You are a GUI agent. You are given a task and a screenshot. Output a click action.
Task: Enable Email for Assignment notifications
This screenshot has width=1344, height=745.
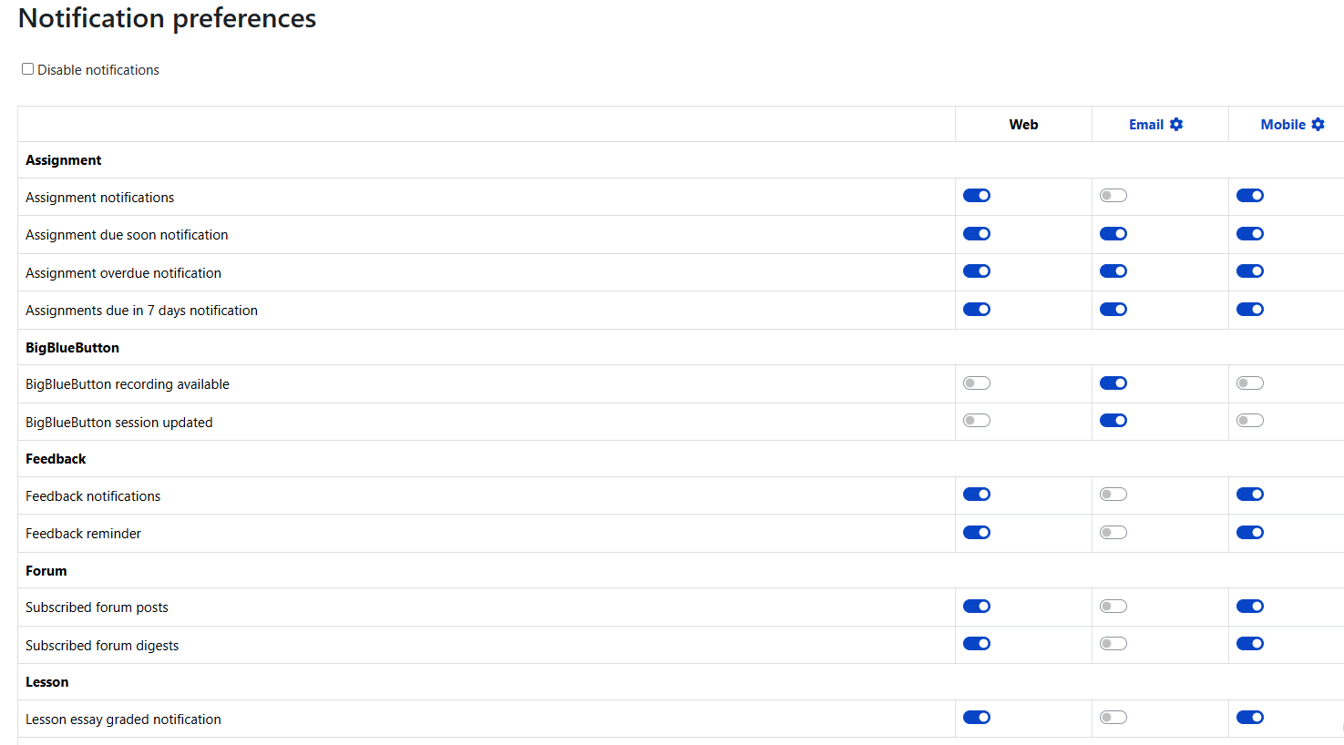(1113, 196)
